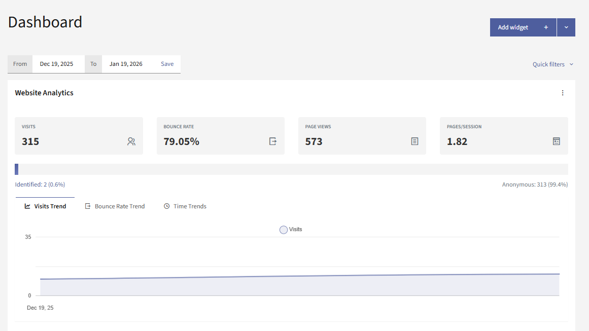Click the clock icon beside Time Trends

(x=166, y=206)
